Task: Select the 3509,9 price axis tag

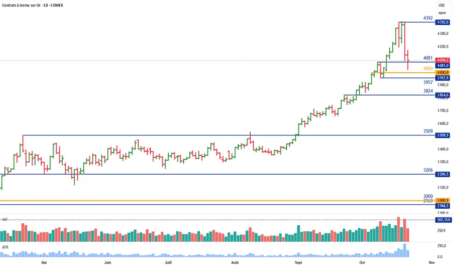Action: 443,135
